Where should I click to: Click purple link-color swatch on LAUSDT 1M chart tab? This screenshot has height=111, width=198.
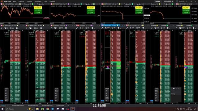69,4
